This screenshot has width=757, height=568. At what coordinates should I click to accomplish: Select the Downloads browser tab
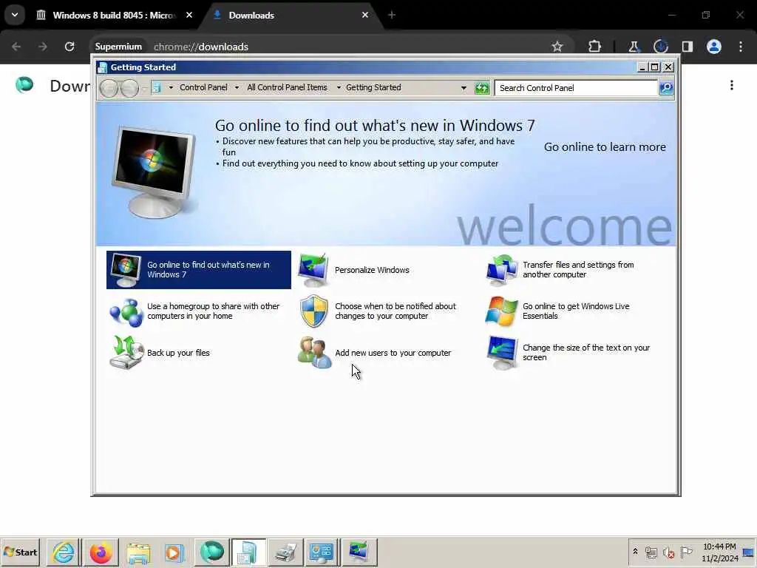[x=291, y=15]
